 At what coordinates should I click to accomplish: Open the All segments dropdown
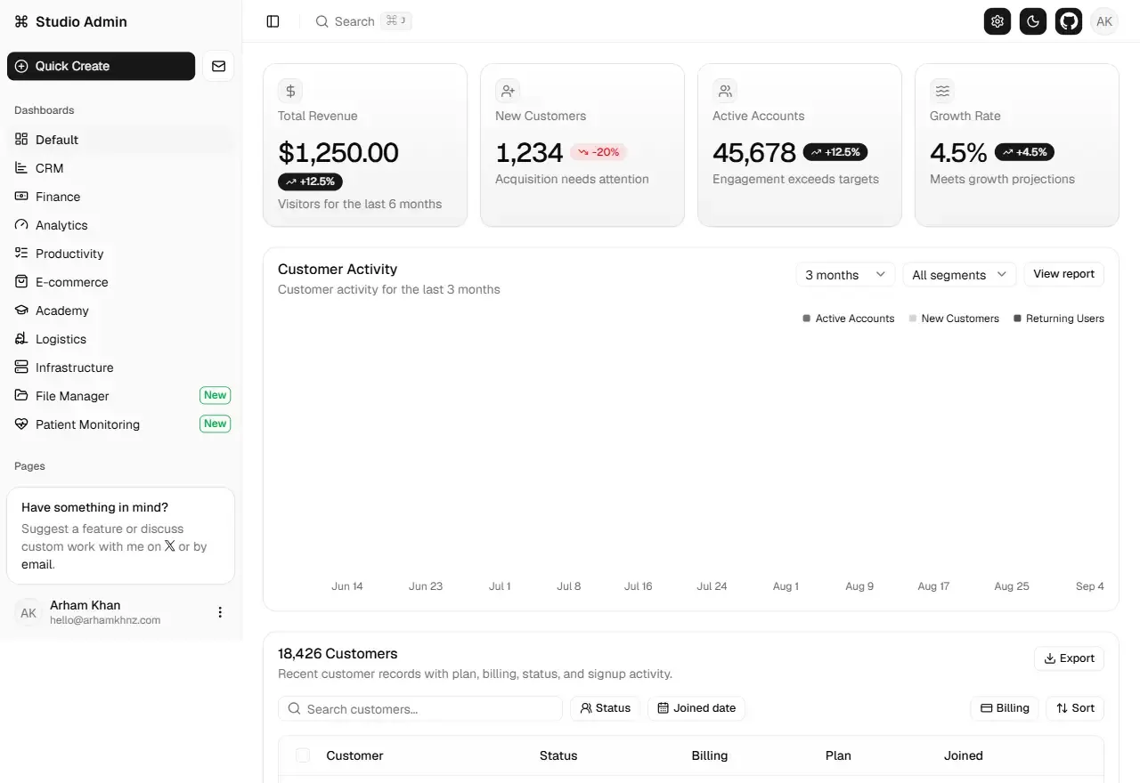point(959,275)
